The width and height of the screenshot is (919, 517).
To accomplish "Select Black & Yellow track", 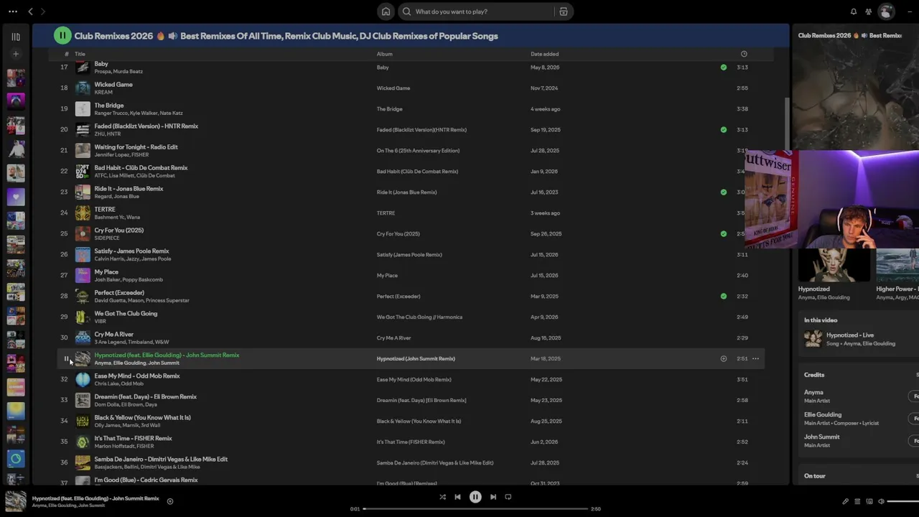I will pos(143,418).
